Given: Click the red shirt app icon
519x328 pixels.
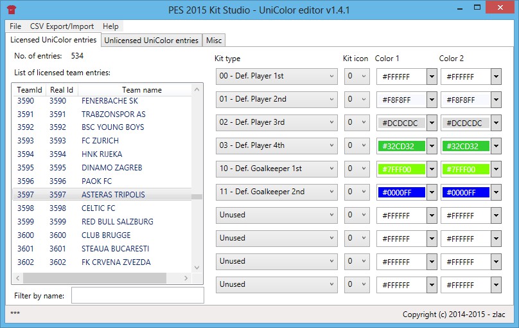Looking at the screenshot, I should (12, 10).
